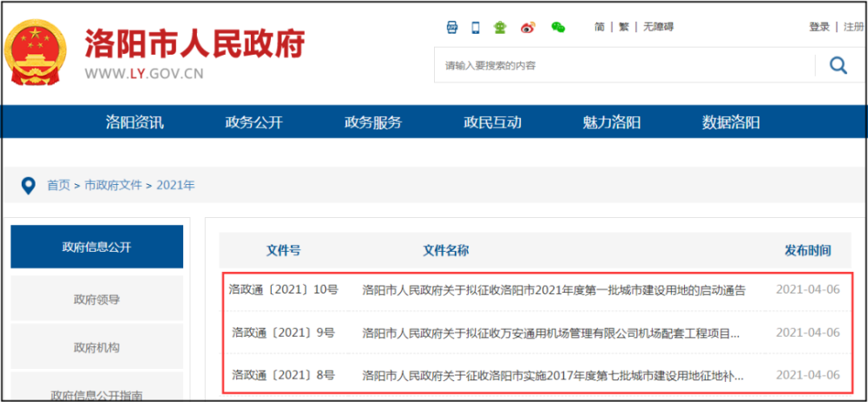Screen dimensions: 868x402
Task: Click the 洛阳市人民政府 site title
Action: pyautogui.click(x=194, y=43)
